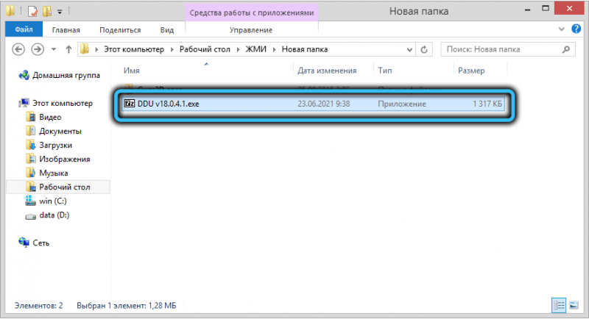This screenshot has height=319, width=589.
Task: Open data (D:) drive
Action: click(x=54, y=215)
